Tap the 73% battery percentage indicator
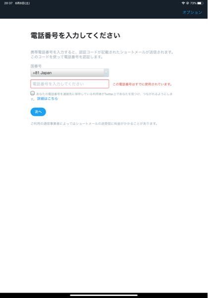The image size is (208, 298). [193, 3]
